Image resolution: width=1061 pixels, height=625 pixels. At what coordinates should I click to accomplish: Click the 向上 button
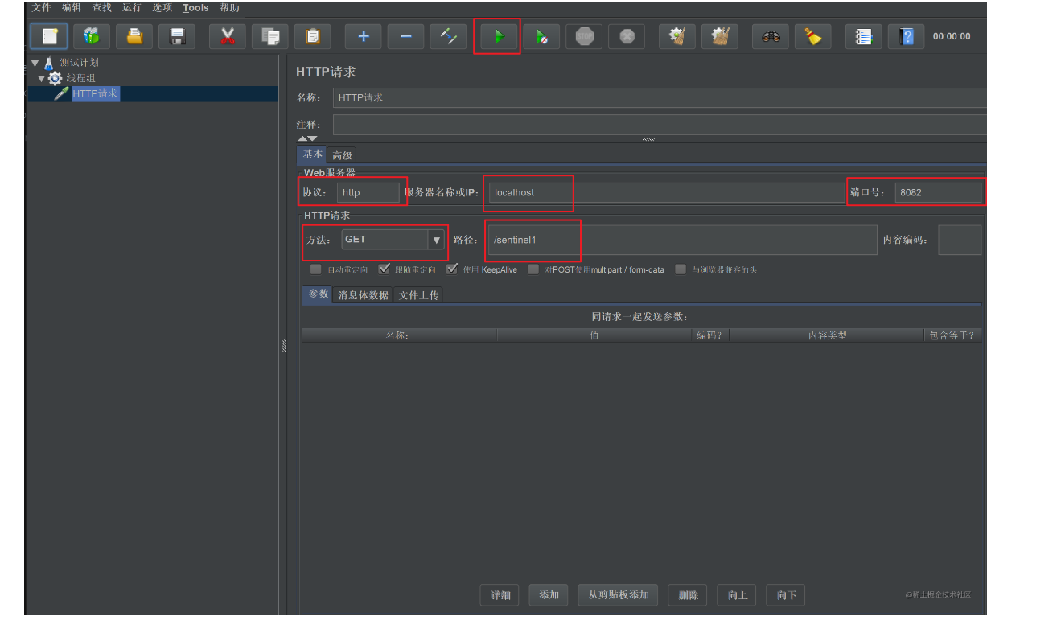[x=738, y=595]
